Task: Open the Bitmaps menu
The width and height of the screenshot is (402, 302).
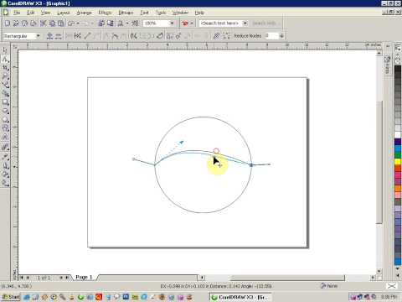Action: click(126, 13)
